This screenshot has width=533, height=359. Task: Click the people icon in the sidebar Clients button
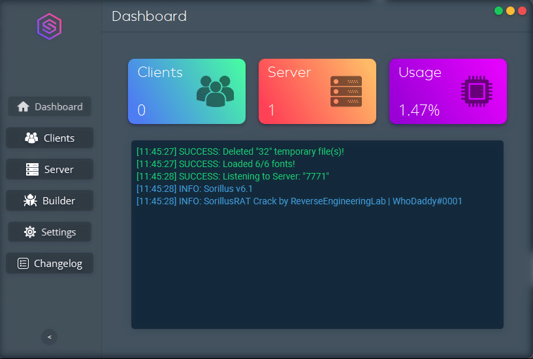point(31,138)
